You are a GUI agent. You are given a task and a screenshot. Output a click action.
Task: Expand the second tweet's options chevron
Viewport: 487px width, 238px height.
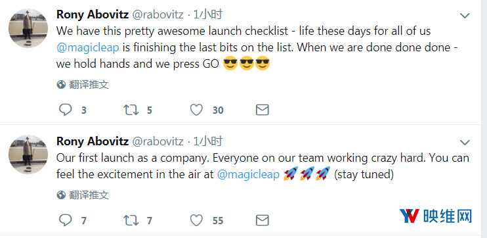tap(465, 143)
